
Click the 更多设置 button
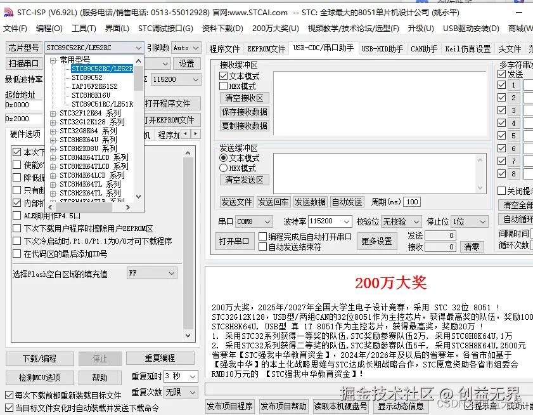click(x=377, y=241)
